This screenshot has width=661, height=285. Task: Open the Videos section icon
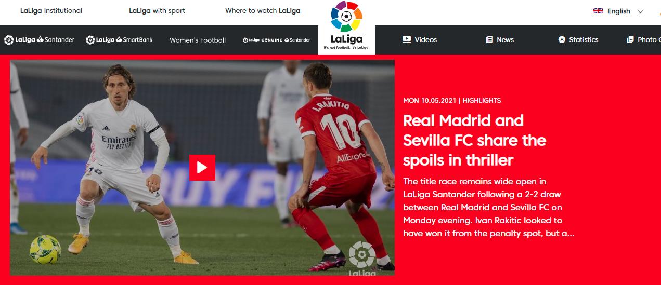point(407,39)
